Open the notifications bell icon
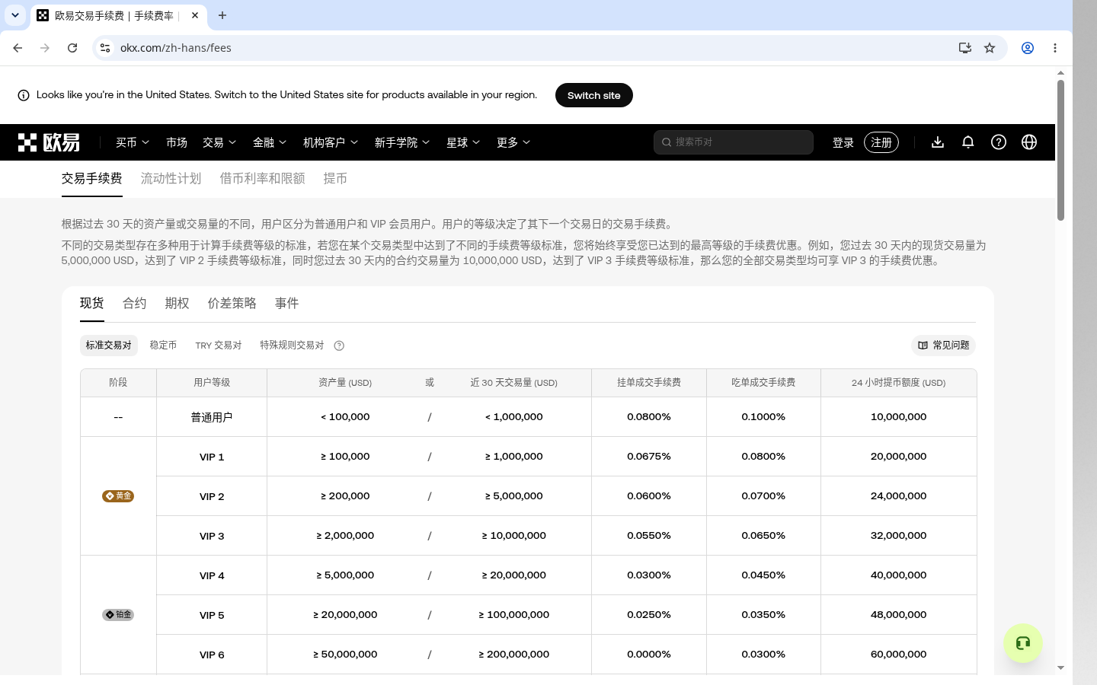Viewport: 1097px width, 685px height. [x=968, y=142]
